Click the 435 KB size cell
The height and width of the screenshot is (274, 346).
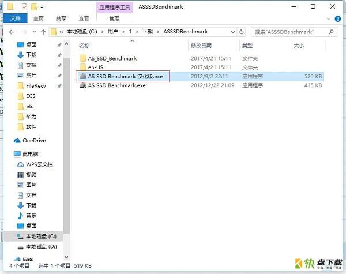pos(313,85)
